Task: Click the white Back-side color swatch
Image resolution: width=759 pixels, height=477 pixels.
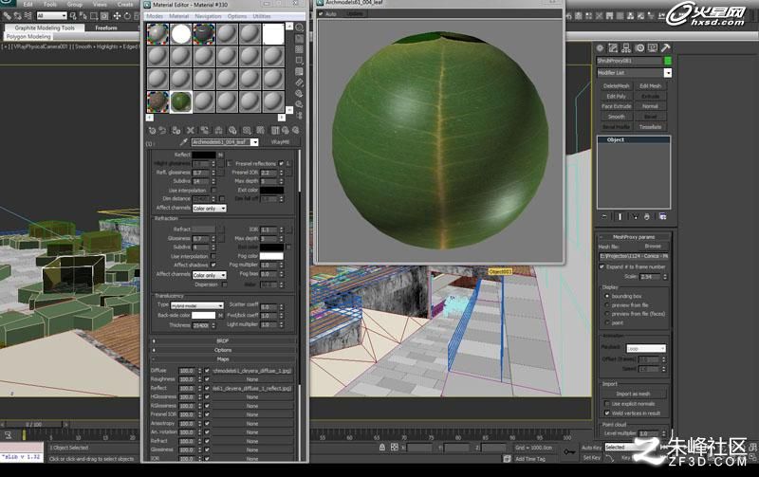Action: 203,316
